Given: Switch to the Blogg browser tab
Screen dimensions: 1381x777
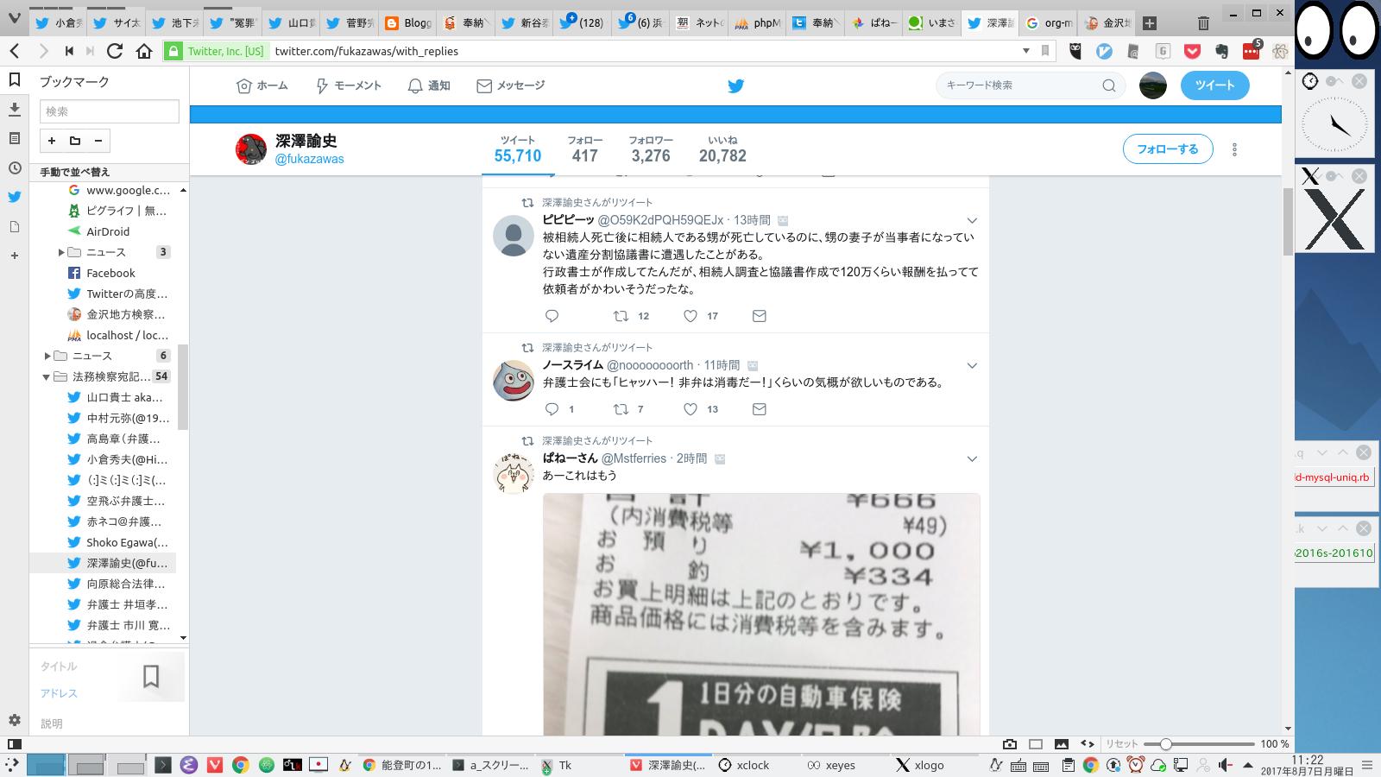Looking at the screenshot, I should click(407, 23).
